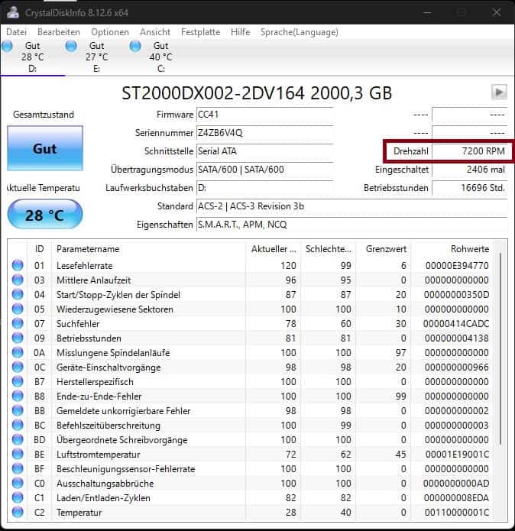The height and width of the screenshot is (531, 515).
Task: Click status orb for attribute 09 Betriebsstunden
Action: [x=18, y=338]
